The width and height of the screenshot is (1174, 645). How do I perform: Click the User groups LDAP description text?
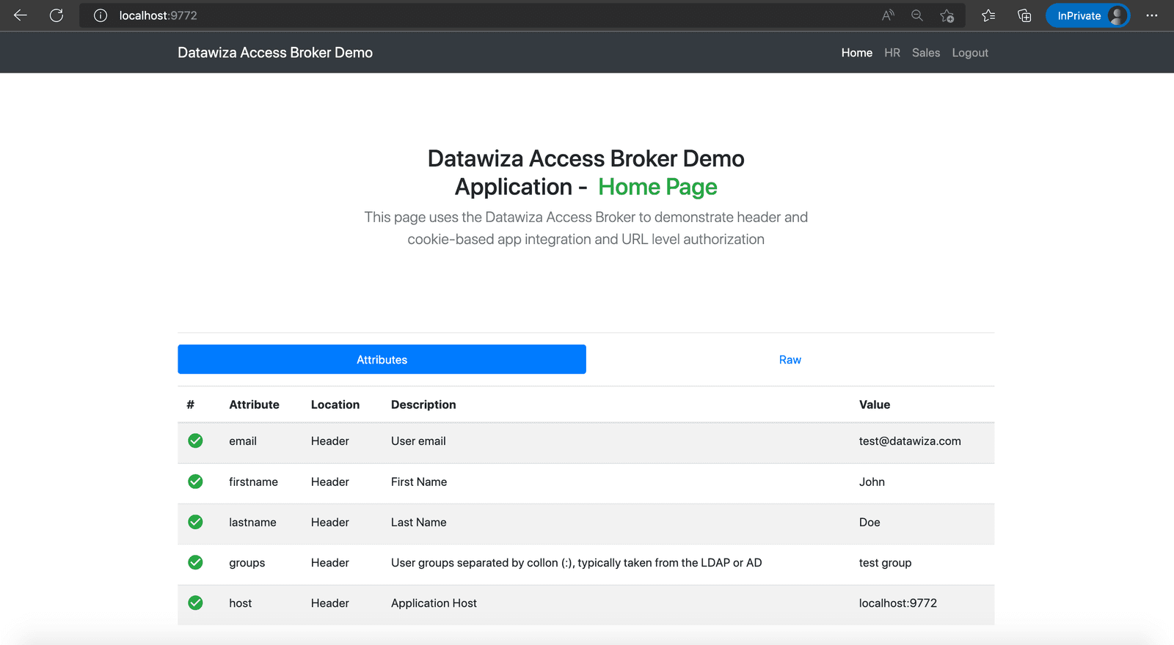(x=576, y=563)
